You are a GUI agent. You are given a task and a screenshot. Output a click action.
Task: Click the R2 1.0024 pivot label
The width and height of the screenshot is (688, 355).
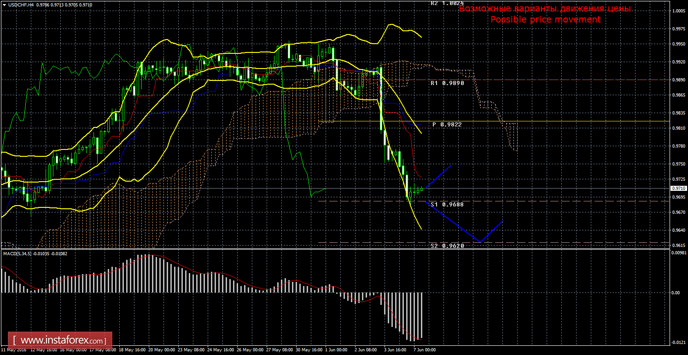(447, 3)
